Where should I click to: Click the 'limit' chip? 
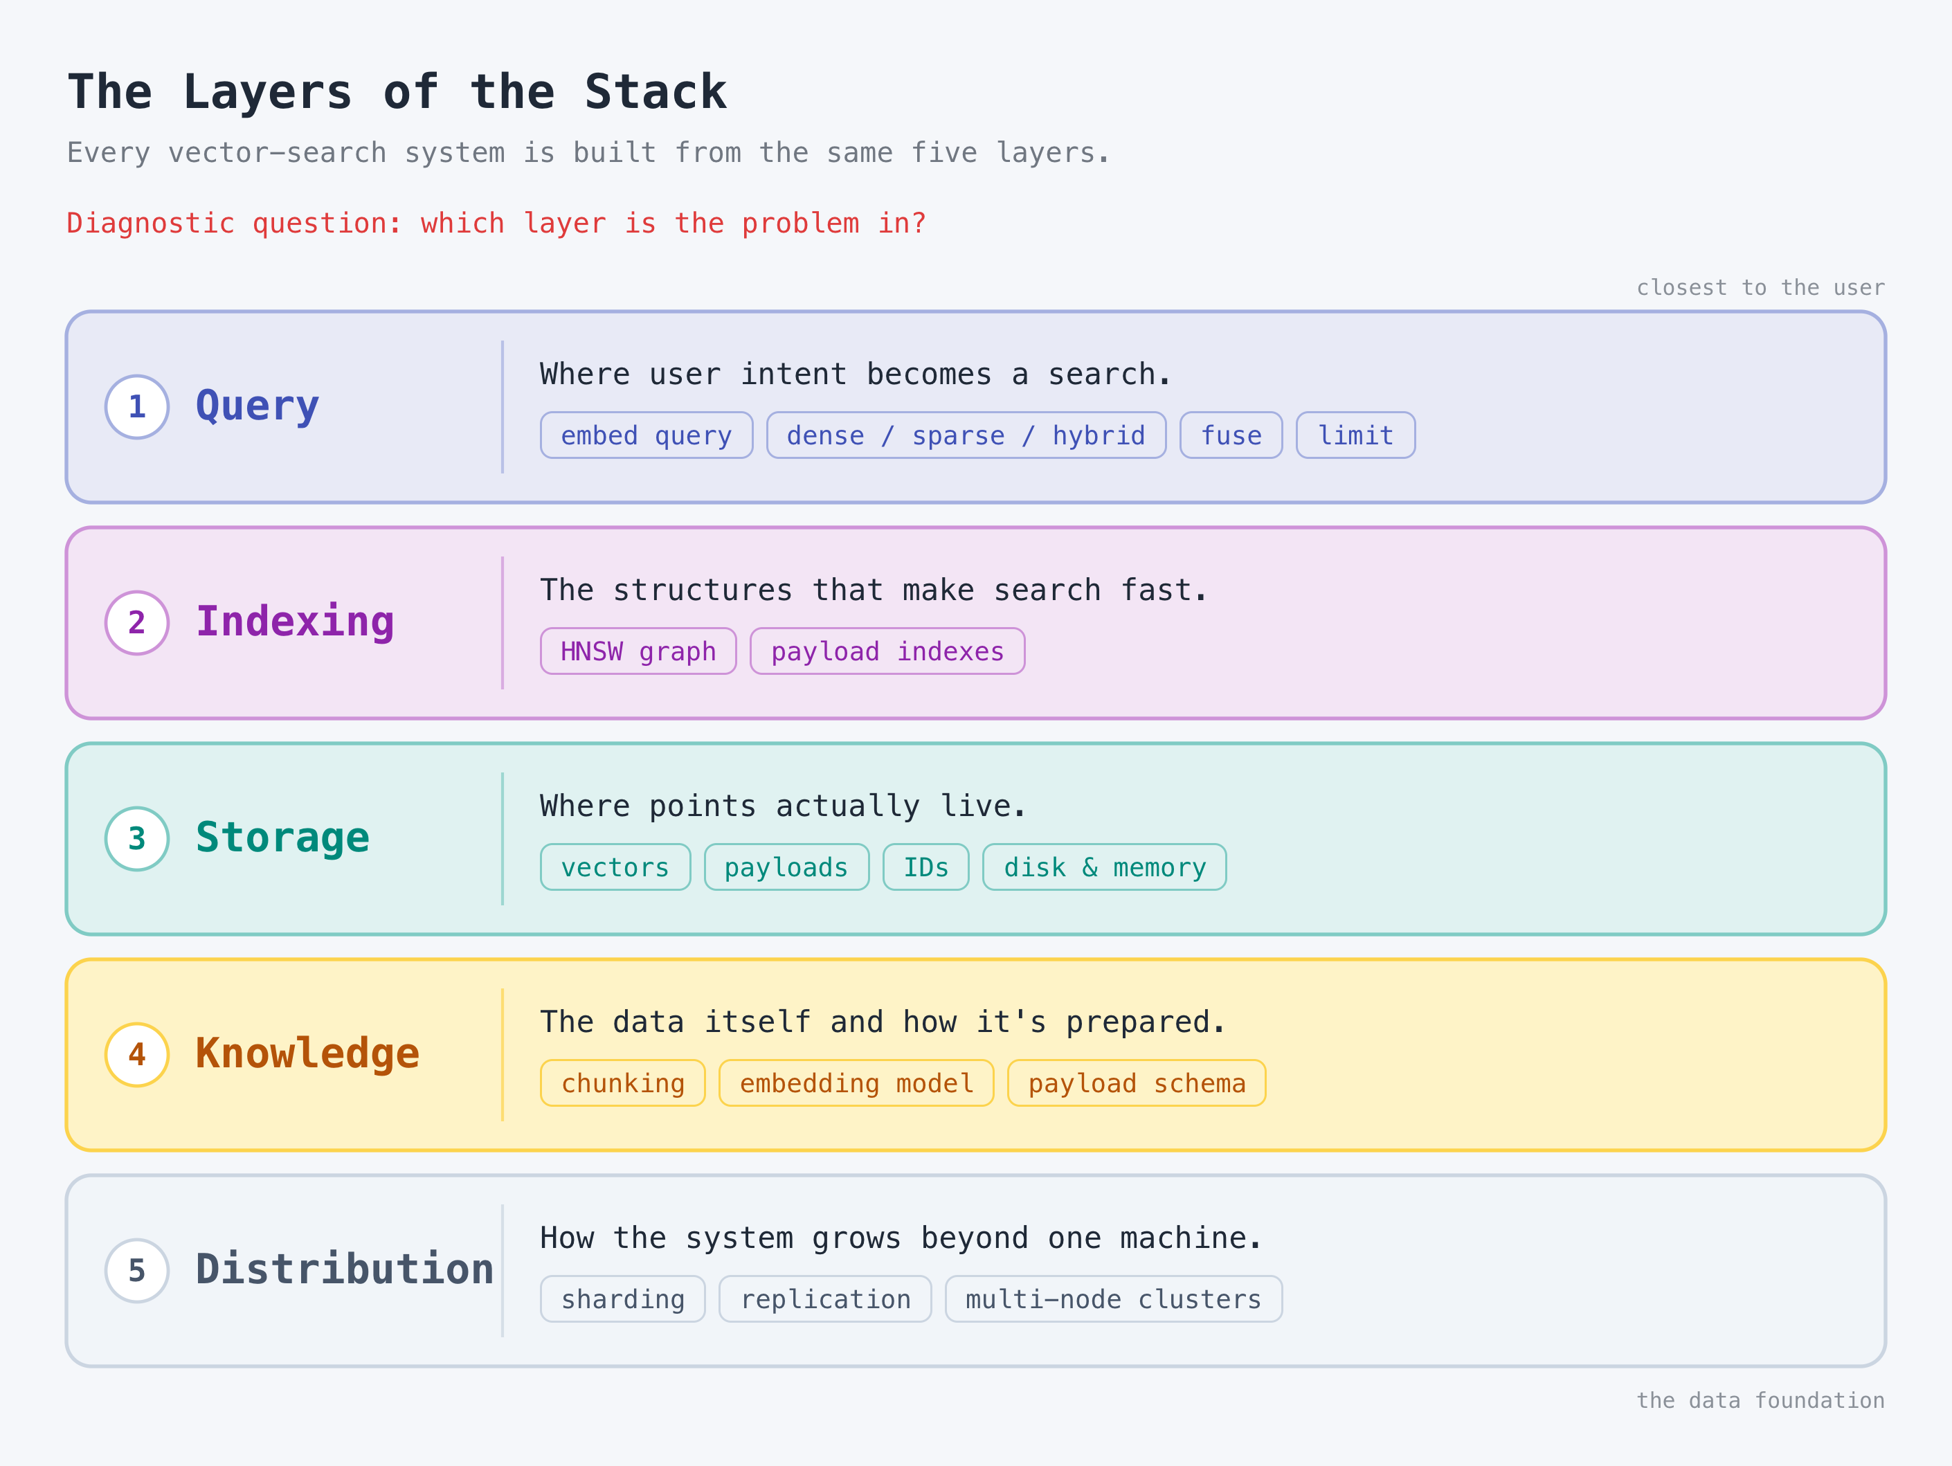1355,435
